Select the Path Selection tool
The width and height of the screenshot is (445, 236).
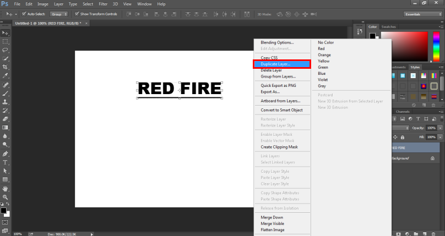pyautogui.click(x=5, y=171)
